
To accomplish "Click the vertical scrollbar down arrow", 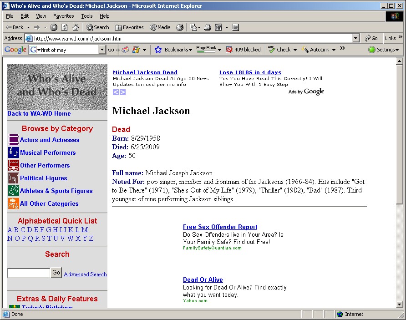I will coord(399,305).
